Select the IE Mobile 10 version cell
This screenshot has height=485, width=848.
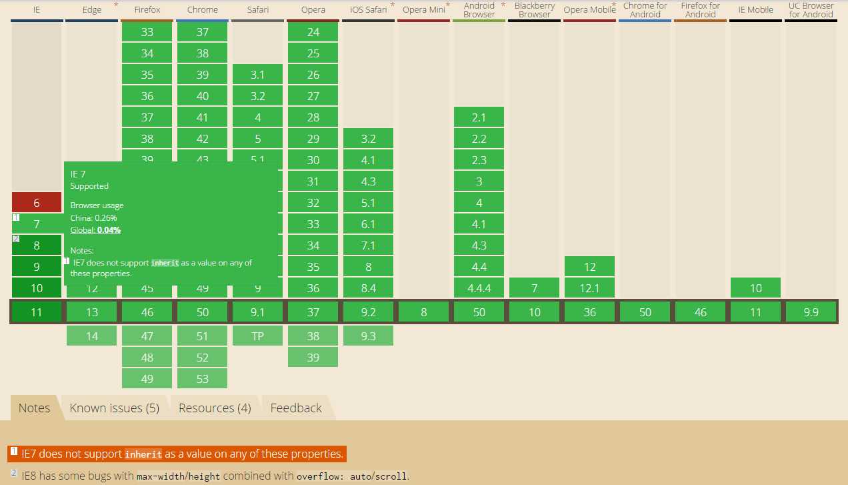pos(756,288)
